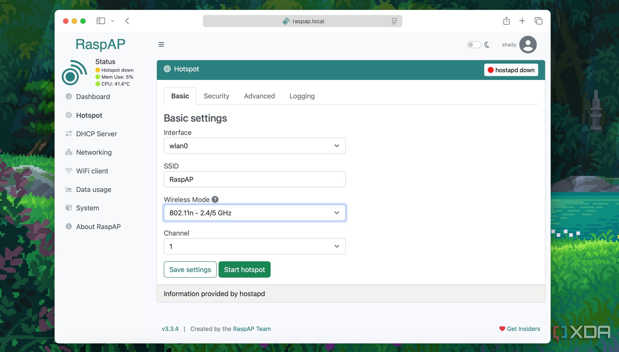
Task: Toggle the dark mode switch
Action: (x=474, y=45)
